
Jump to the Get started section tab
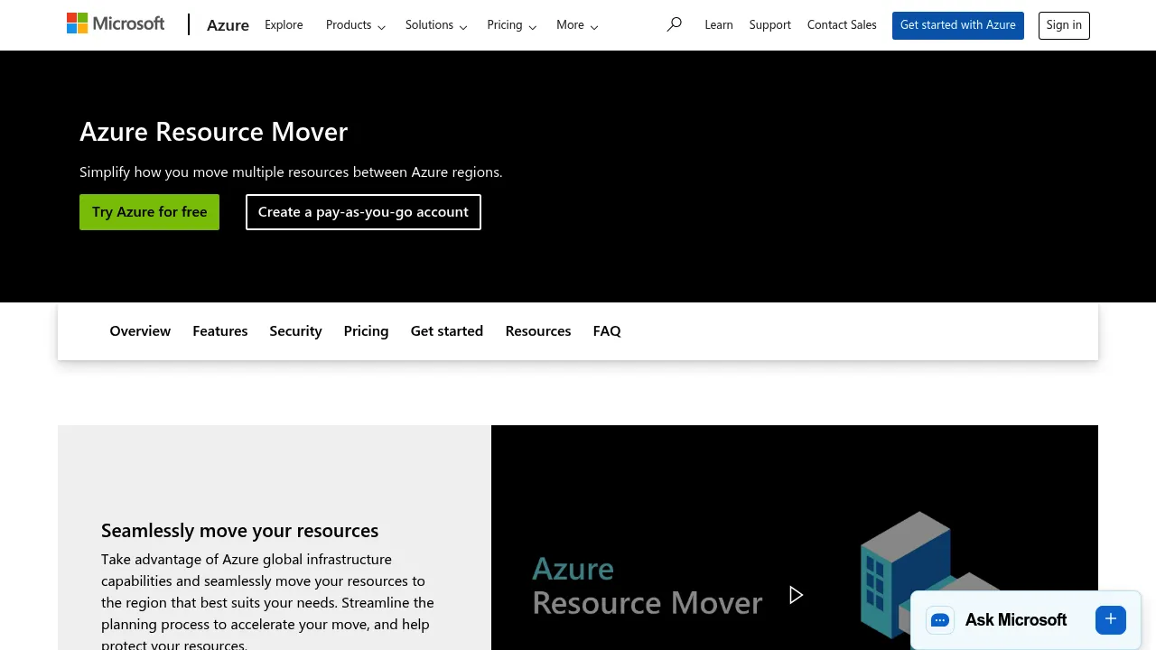point(447,331)
